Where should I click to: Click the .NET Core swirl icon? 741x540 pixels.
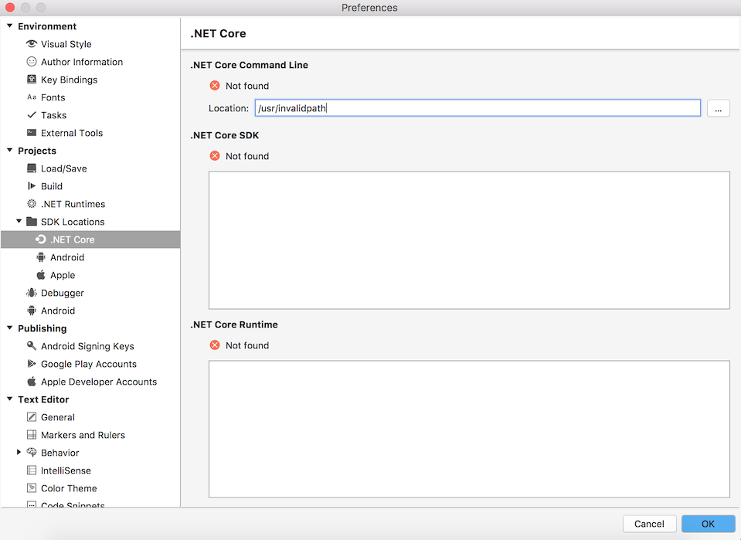41,239
